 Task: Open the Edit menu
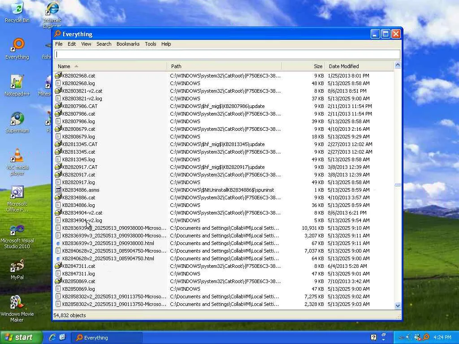coord(72,44)
